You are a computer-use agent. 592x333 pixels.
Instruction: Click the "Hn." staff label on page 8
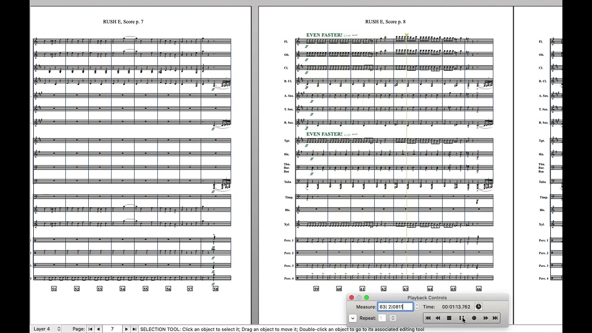[287, 154]
